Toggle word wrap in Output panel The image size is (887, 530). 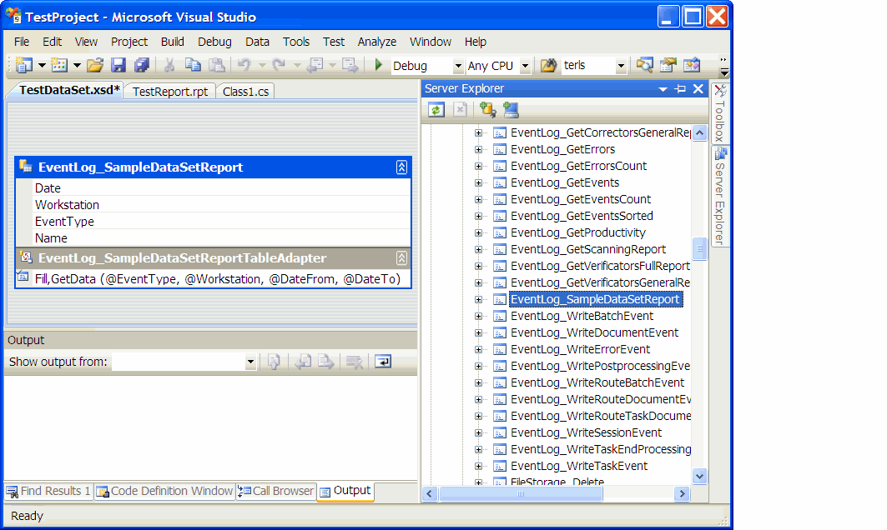tap(383, 362)
